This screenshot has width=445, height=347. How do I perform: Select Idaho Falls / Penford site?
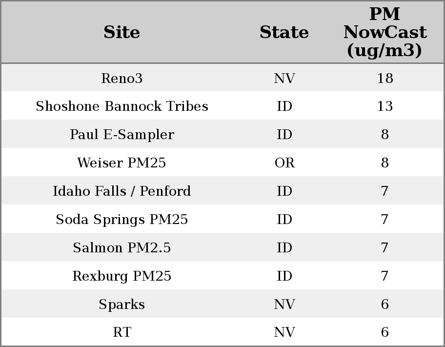[122, 191]
